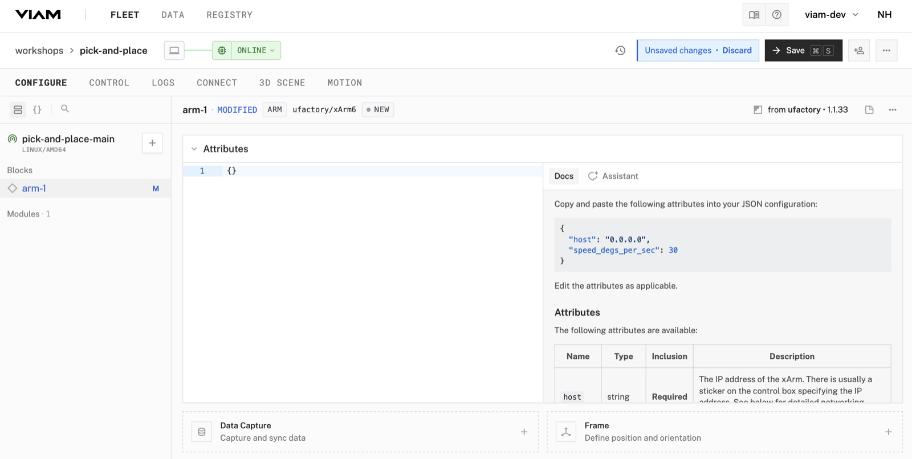Switch to the CONTROL tab
The image size is (912, 459).
click(109, 83)
